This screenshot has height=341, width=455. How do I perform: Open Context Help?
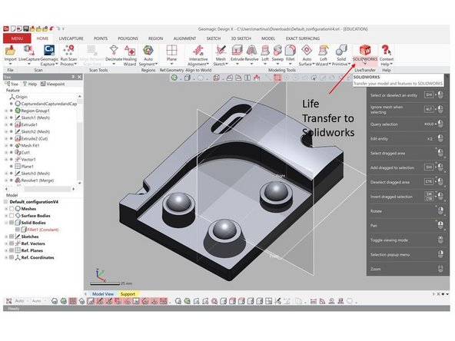(387, 51)
